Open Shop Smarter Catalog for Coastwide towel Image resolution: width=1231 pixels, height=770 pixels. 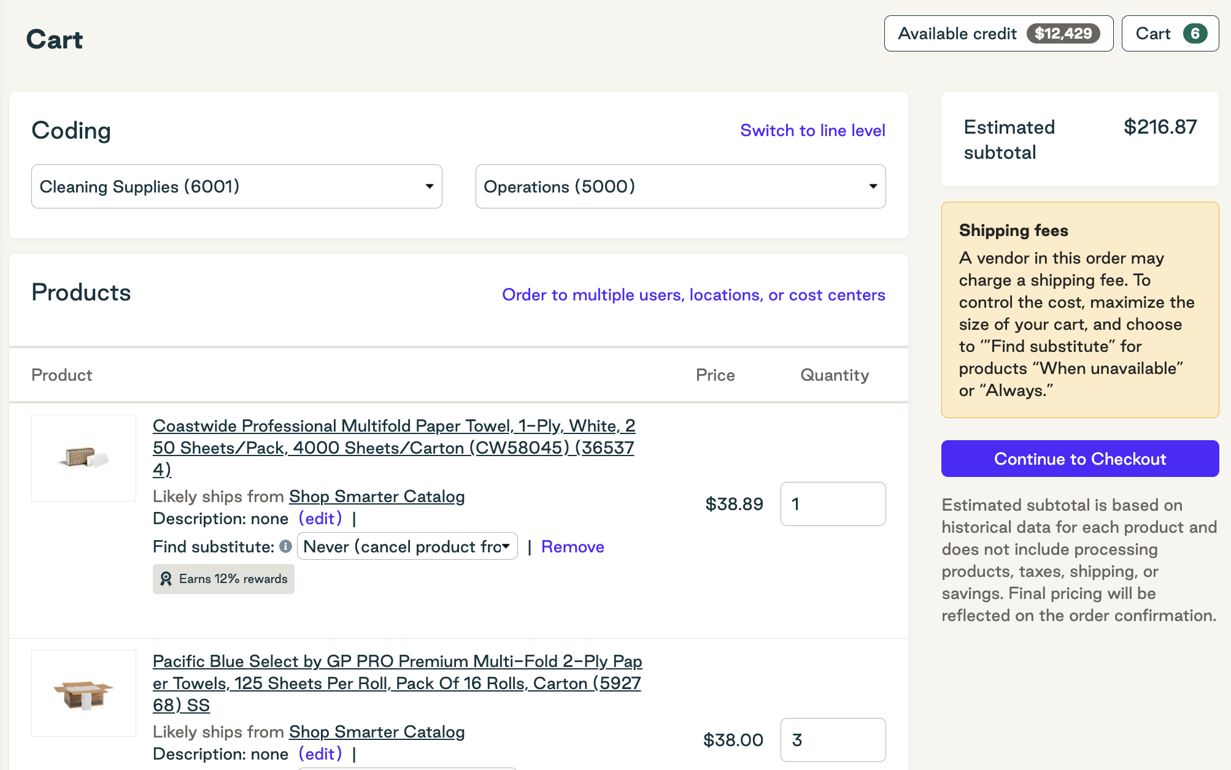[x=376, y=496]
